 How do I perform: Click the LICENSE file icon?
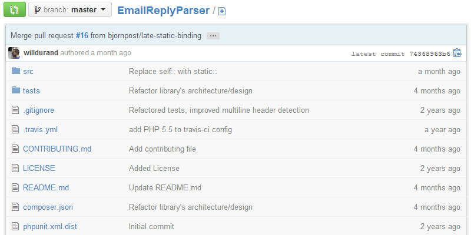point(16,168)
